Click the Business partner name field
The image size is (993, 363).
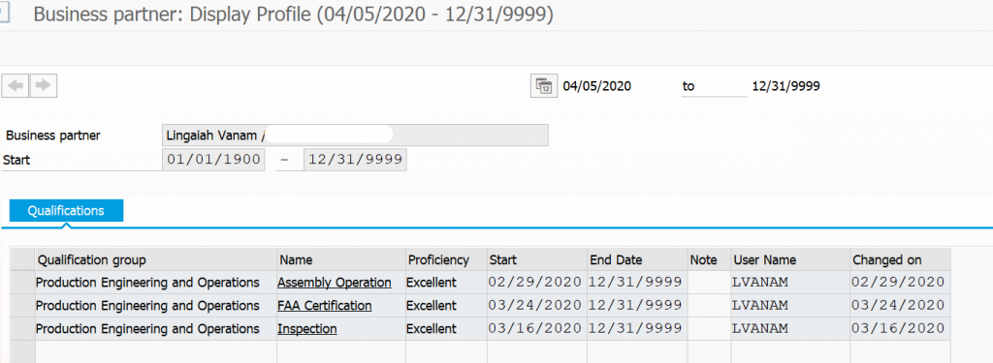(355, 136)
